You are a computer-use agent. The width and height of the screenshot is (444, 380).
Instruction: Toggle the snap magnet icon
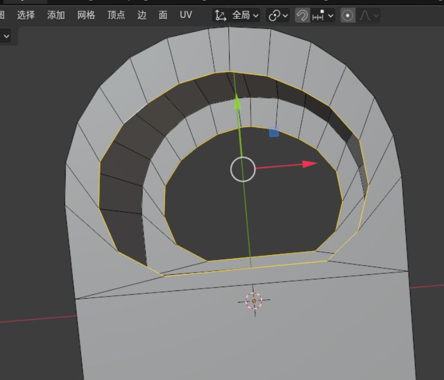click(x=302, y=15)
